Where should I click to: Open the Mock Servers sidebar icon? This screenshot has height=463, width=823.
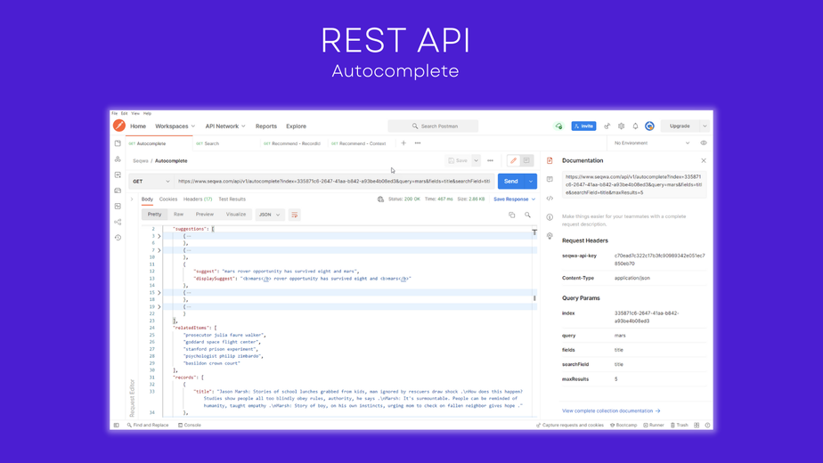[118, 191]
